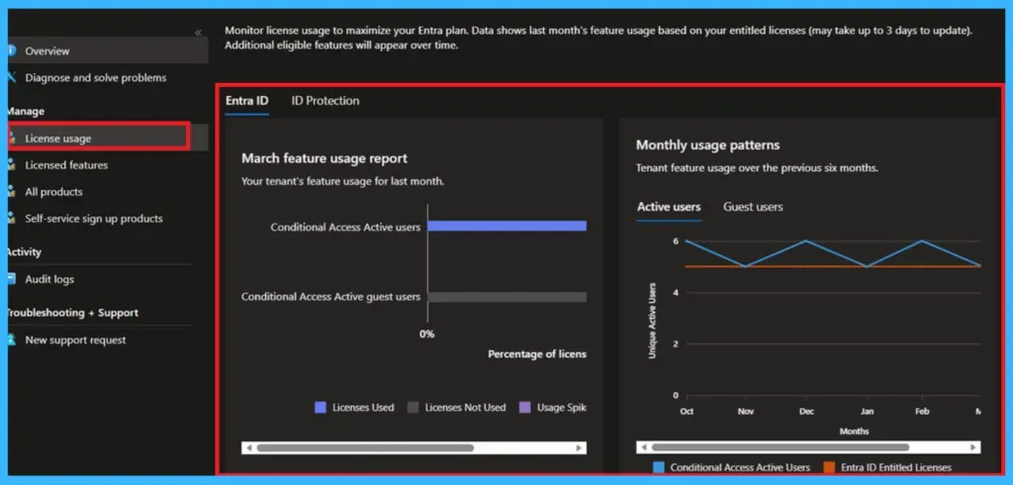Click the Diagnose and solve problems wrench icon
This screenshot has height=485, width=1013.
pos(12,77)
